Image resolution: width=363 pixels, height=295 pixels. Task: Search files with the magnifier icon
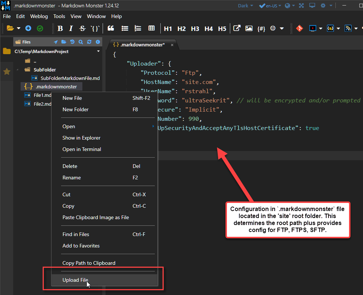point(81,42)
